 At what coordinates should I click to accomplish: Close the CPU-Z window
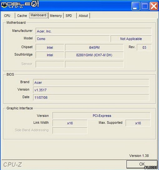154,6
